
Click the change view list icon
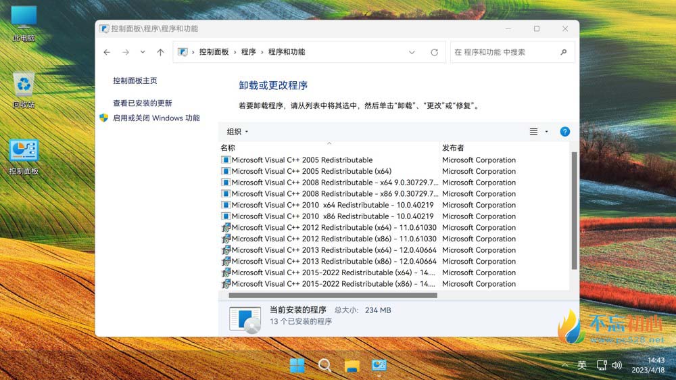tap(533, 132)
